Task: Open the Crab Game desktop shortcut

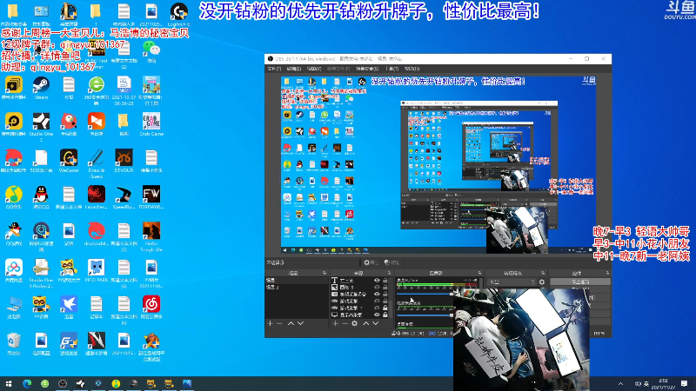Action: click(x=151, y=124)
